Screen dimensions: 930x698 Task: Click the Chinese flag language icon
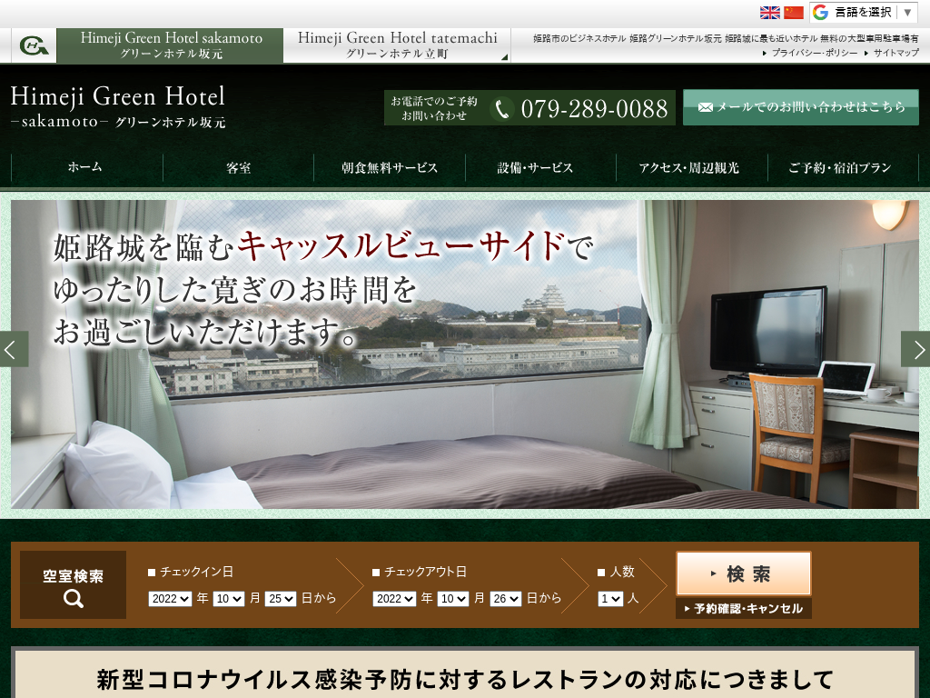tap(794, 13)
